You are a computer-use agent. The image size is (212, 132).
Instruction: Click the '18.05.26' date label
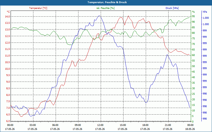tap(190, 129)
